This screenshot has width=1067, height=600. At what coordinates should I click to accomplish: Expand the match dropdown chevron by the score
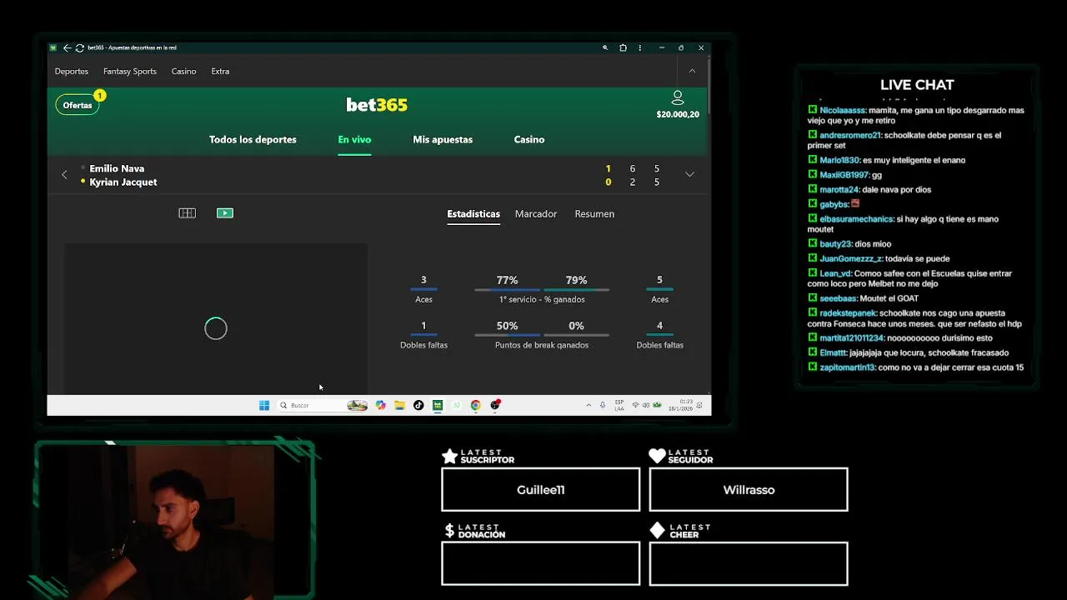coord(689,174)
